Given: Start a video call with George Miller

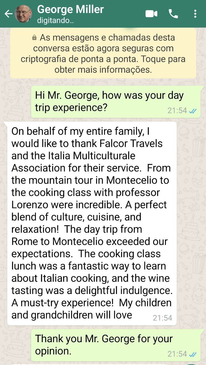Looking at the screenshot, I should pyautogui.click(x=151, y=14).
